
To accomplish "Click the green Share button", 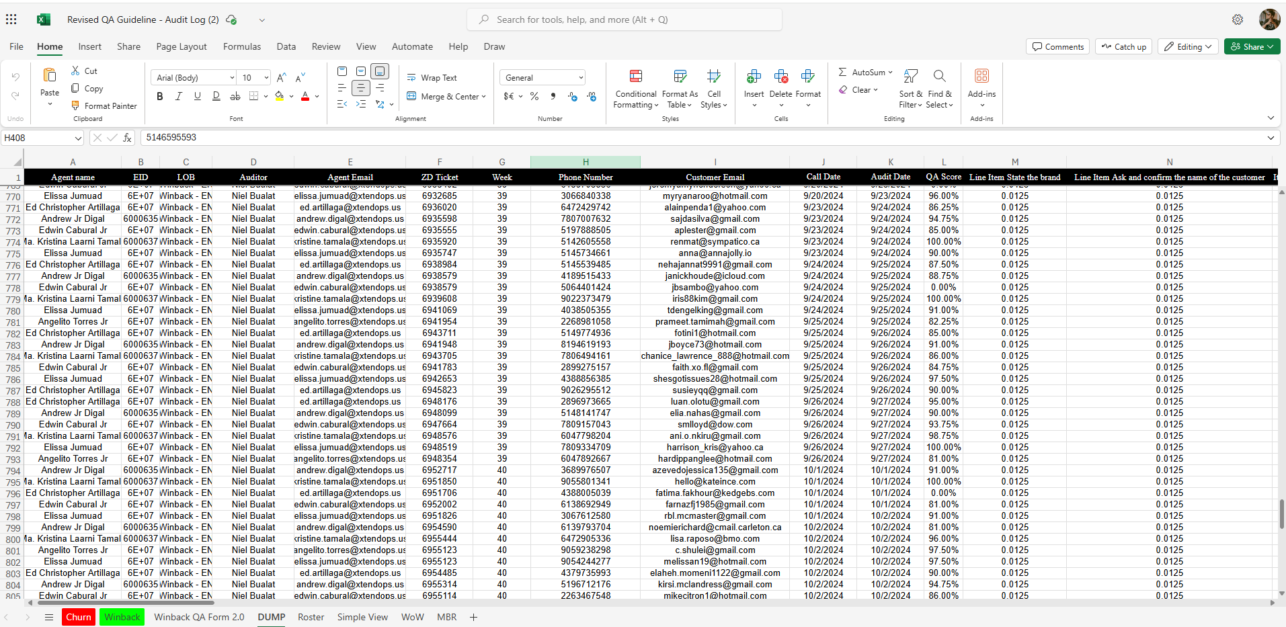I will point(1252,47).
